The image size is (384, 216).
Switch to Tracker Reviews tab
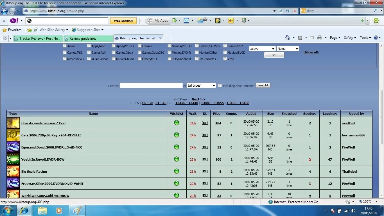click(x=38, y=38)
